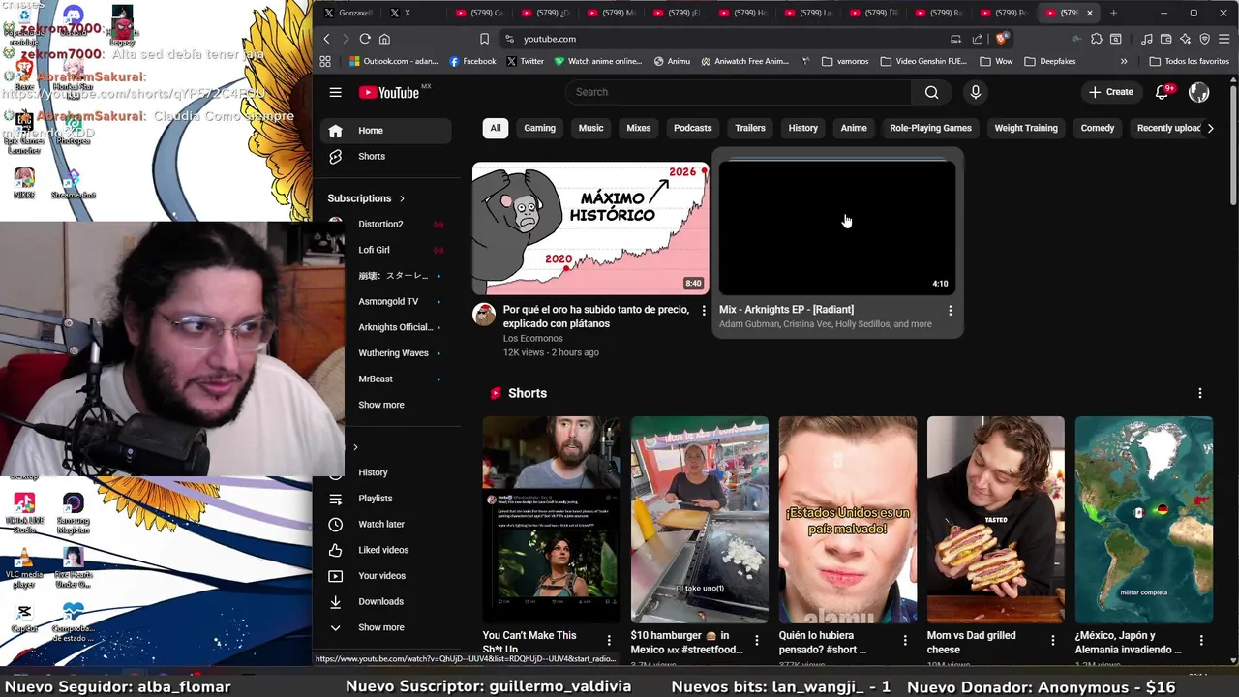Open options for Mix - Arknights EP

coord(951,311)
